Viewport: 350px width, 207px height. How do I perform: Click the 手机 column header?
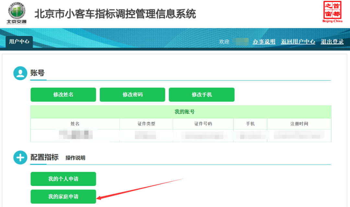tap(250, 124)
